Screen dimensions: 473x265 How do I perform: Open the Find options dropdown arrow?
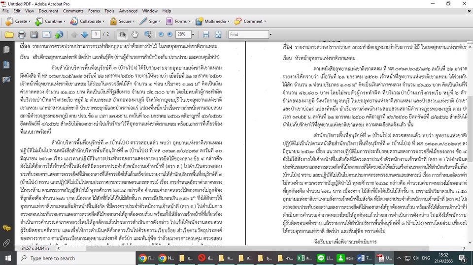pos(270,34)
